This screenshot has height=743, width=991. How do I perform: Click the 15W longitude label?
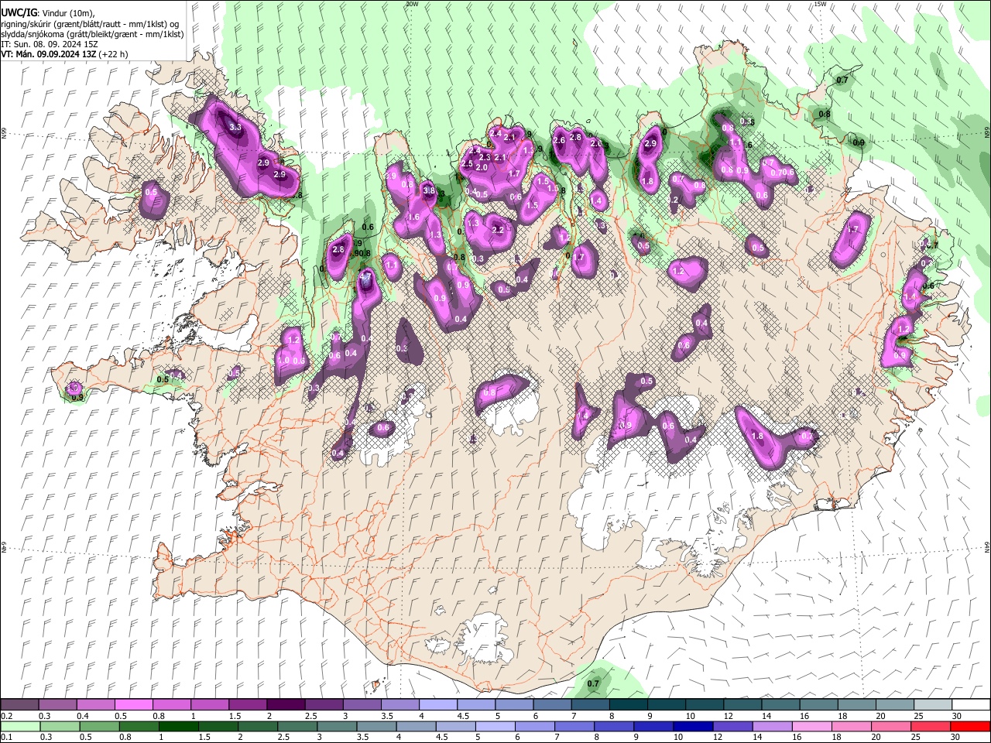[x=820, y=4]
